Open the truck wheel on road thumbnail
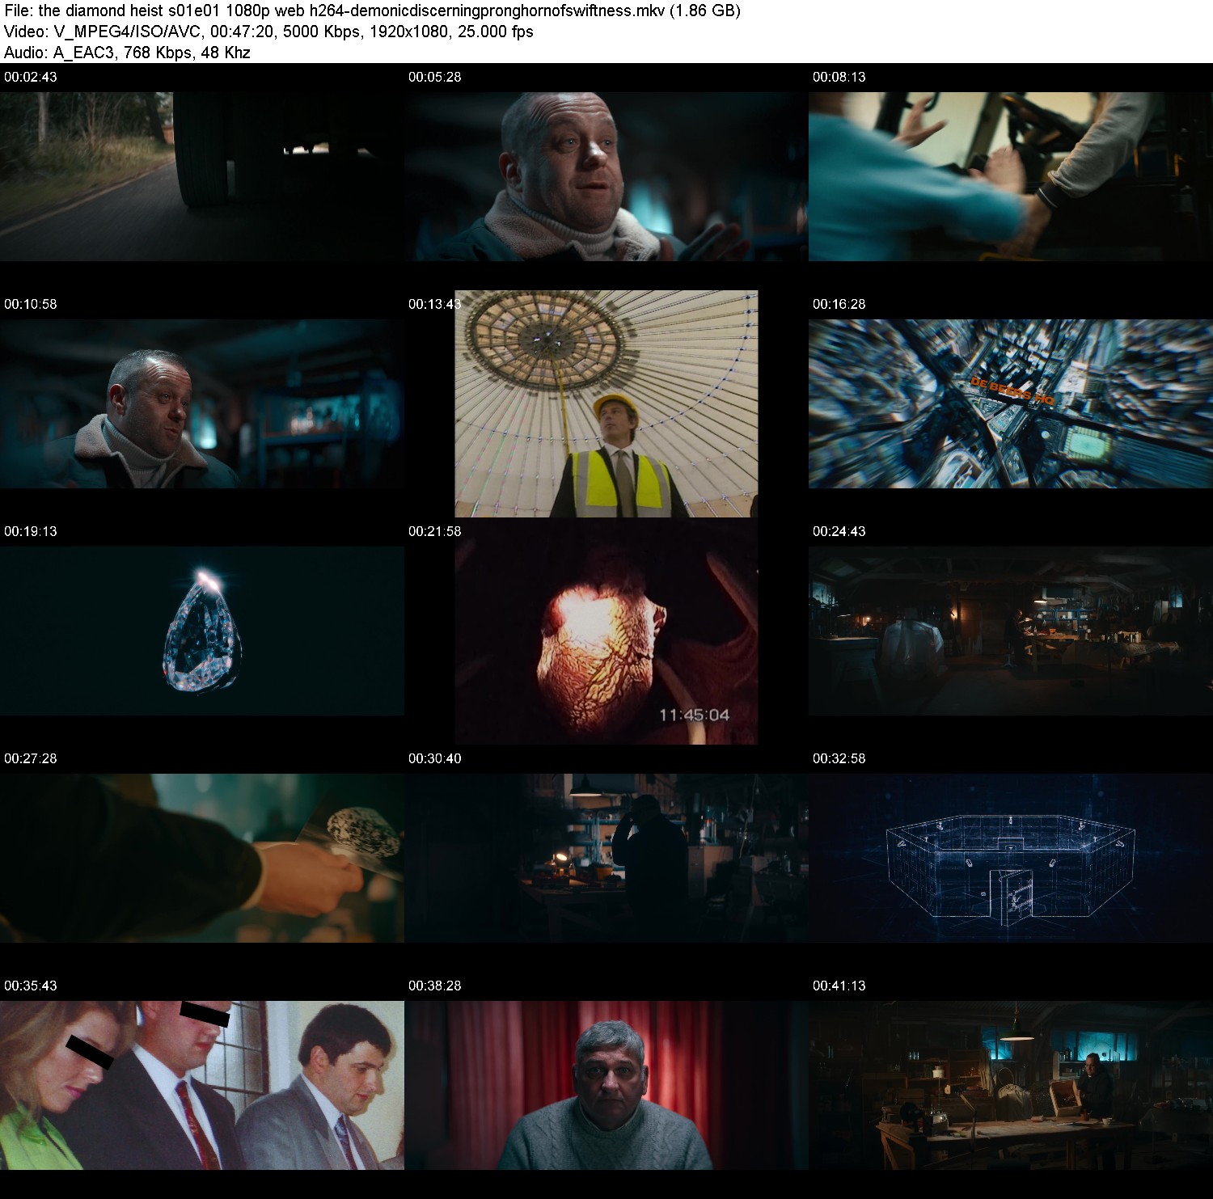The height and width of the screenshot is (1199, 1213). [x=202, y=176]
